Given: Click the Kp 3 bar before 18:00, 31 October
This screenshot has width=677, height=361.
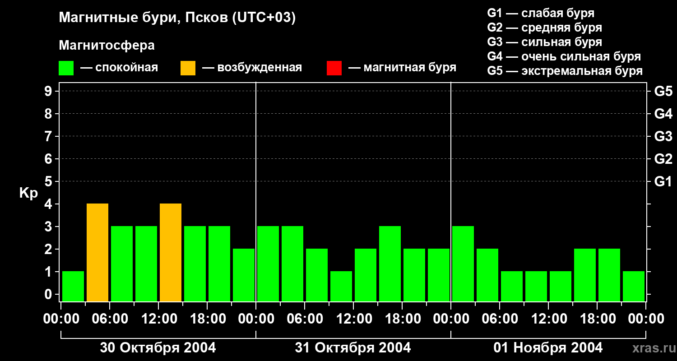Looking at the screenshot, I should click(390, 264).
